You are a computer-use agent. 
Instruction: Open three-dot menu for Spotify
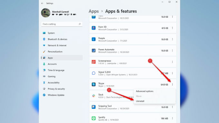[172, 118]
